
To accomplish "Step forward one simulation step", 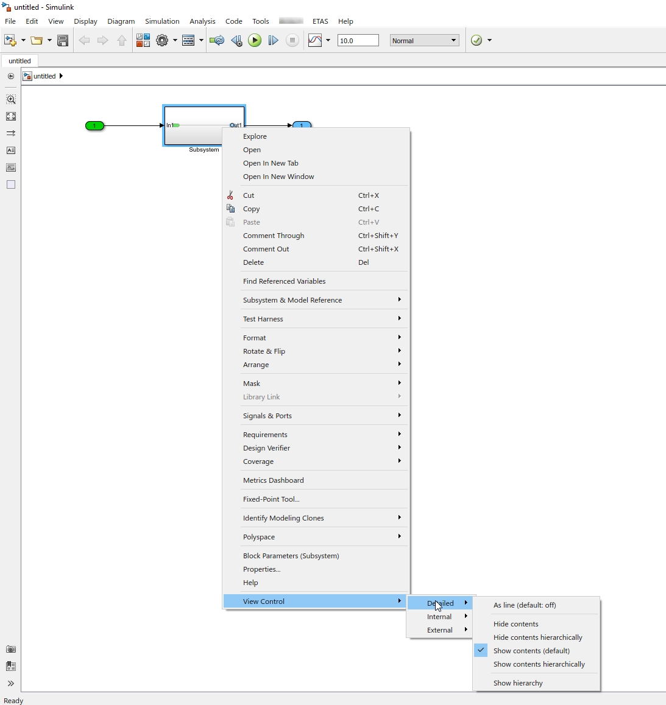I will [x=274, y=40].
